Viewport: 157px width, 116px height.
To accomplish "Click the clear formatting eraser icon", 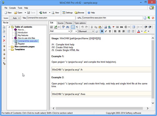I will click(97, 31).
